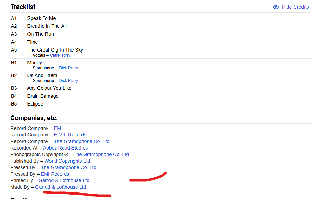Image resolution: width=319 pixels, height=199 pixels.
Task: Click the Printed By label
Action: pos(22,180)
